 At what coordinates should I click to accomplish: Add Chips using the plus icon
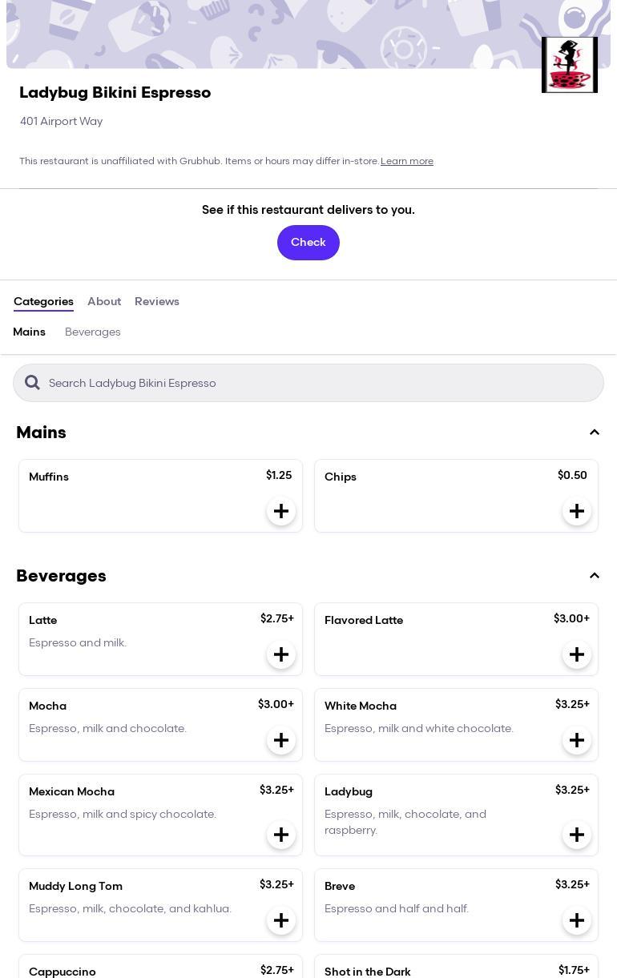(577, 511)
